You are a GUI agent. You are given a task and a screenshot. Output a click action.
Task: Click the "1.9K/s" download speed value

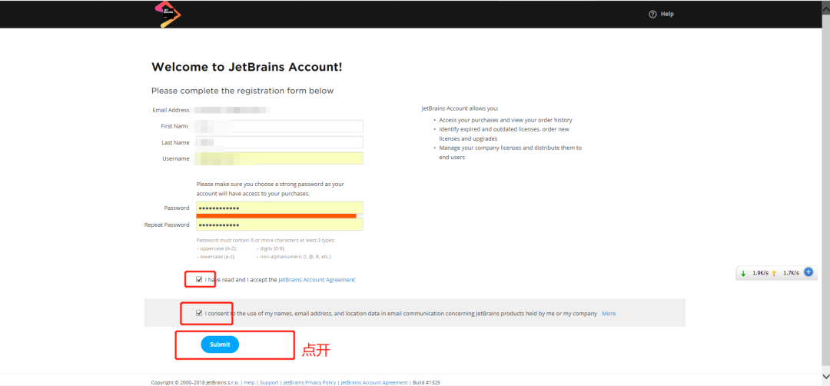click(x=760, y=273)
